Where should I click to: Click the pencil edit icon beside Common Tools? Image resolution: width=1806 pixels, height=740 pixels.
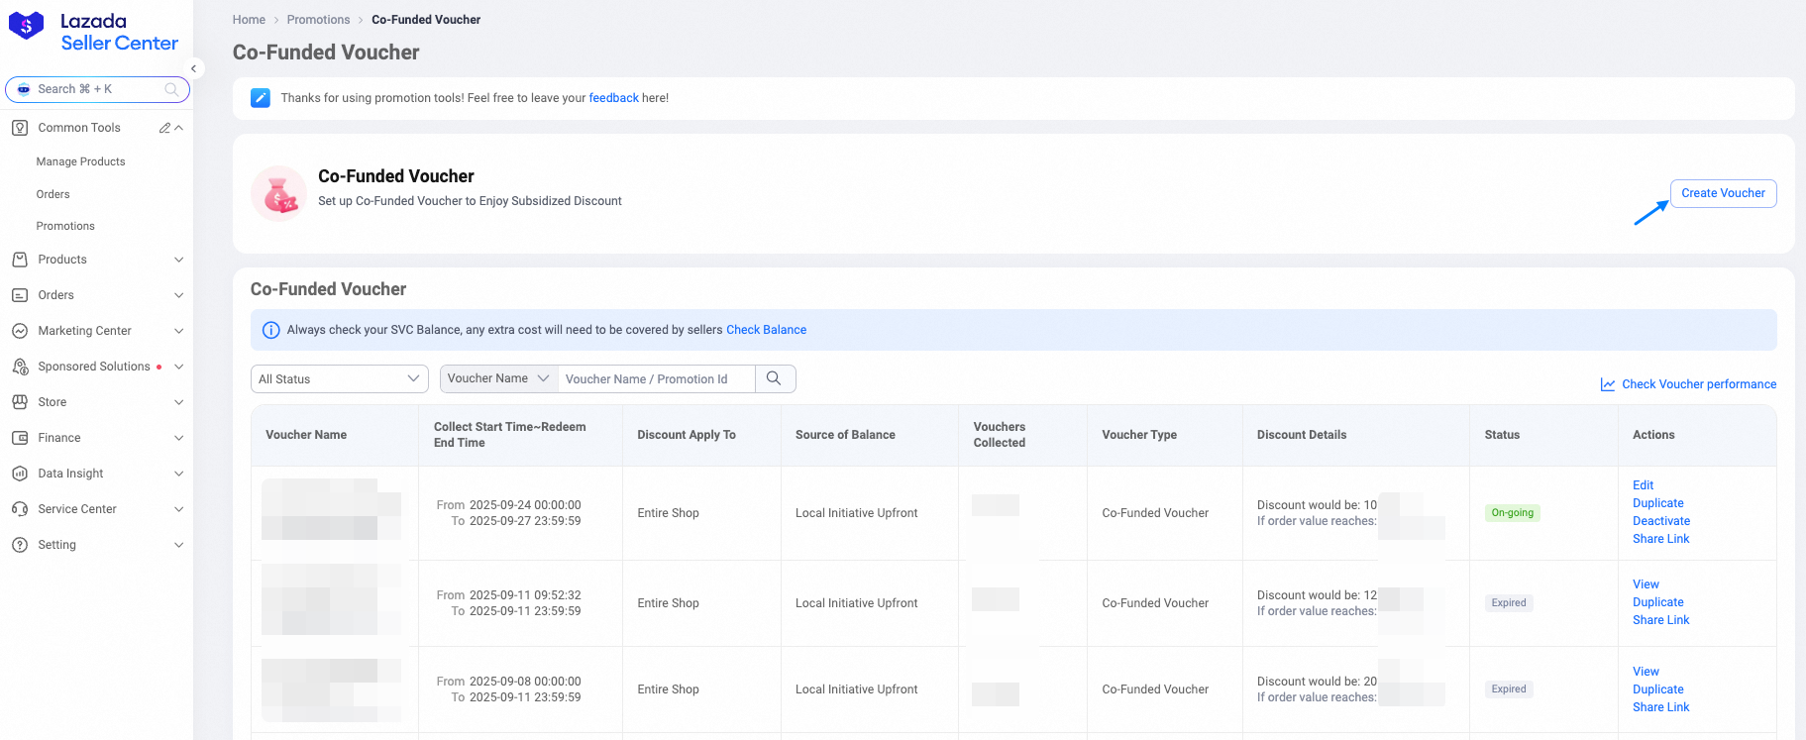pos(164,128)
